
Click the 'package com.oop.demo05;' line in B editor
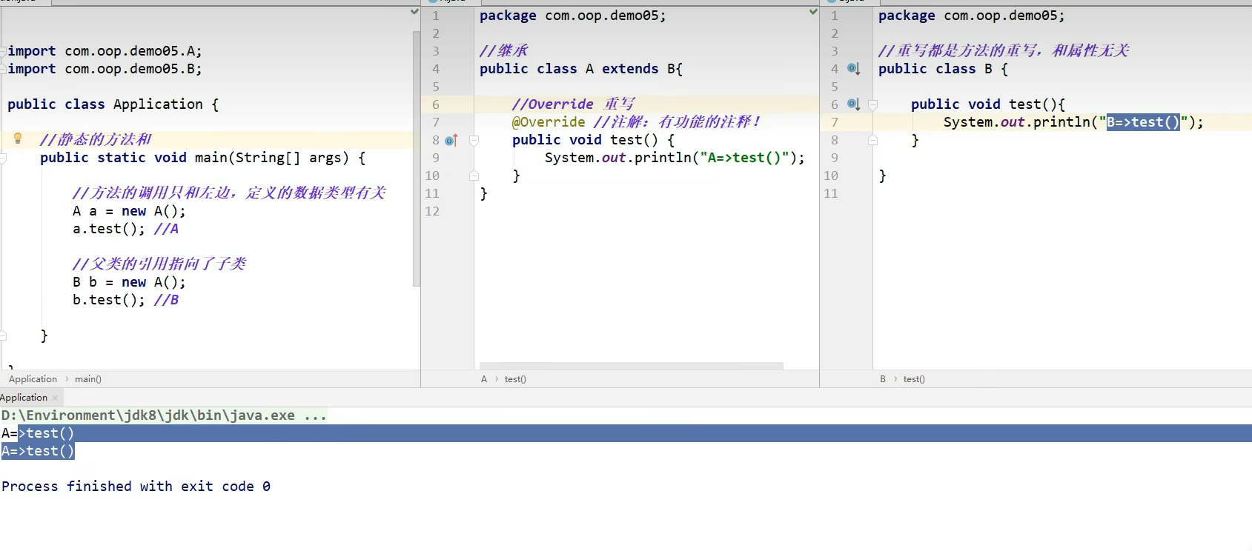pyautogui.click(x=971, y=16)
